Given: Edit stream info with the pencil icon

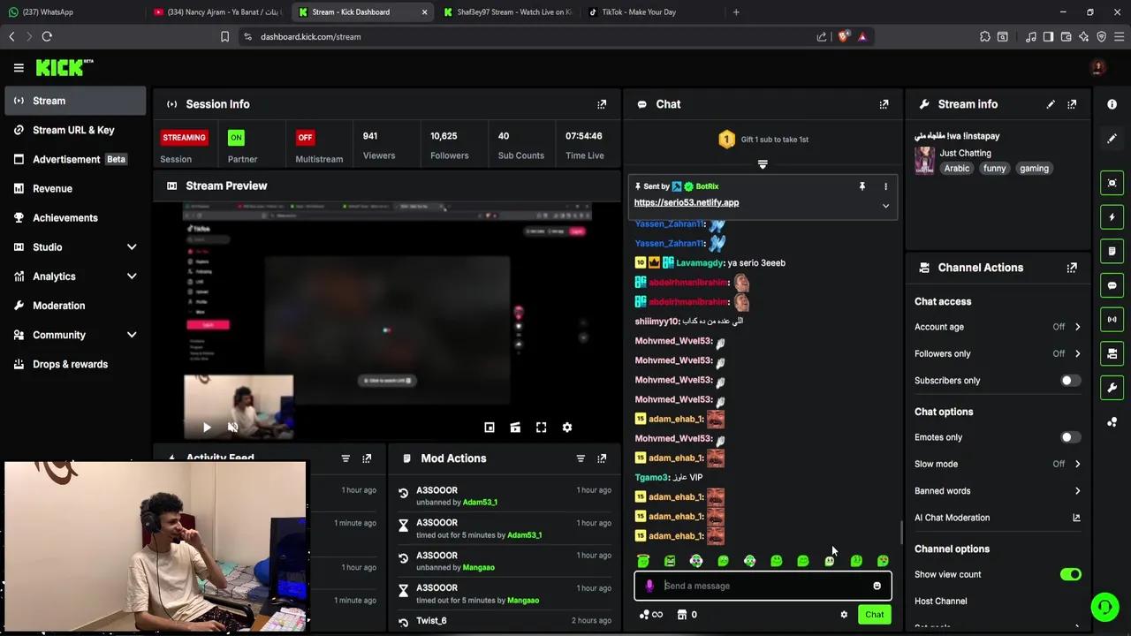Looking at the screenshot, I should click(x=1051, y=104).
